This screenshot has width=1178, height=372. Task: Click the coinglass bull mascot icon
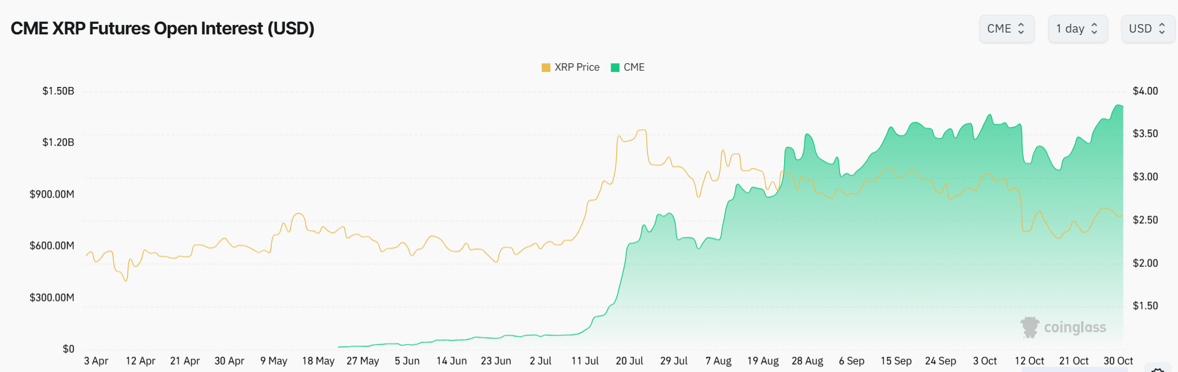pos(1030,327)
